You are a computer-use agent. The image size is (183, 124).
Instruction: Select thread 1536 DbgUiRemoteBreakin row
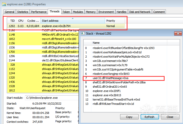(43, 47)
